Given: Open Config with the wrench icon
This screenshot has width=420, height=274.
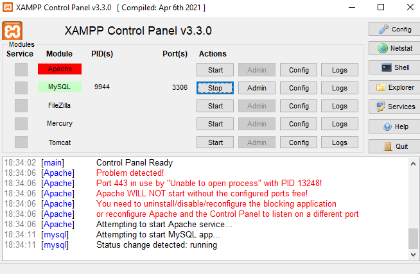Looking at the screenshot, I should (394, 29).
